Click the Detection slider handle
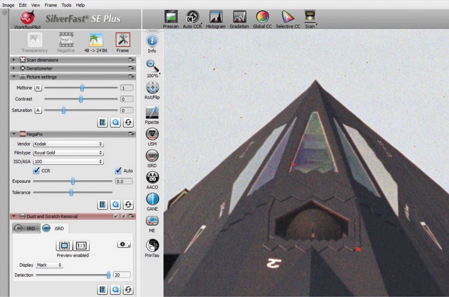The height and width of the screenshot is (297, 449). click(x=109, y=275)
